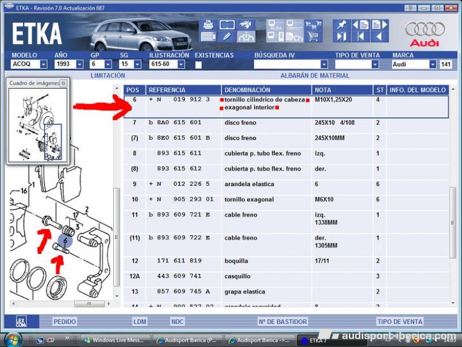Close the Cuadro de imágenes panel
Screen dimensions: 462x347
click(63, 83)
